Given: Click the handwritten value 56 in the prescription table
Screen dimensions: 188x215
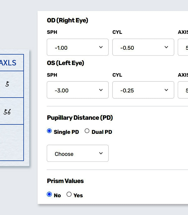Looking at the screenshot, I should (7, 112).
